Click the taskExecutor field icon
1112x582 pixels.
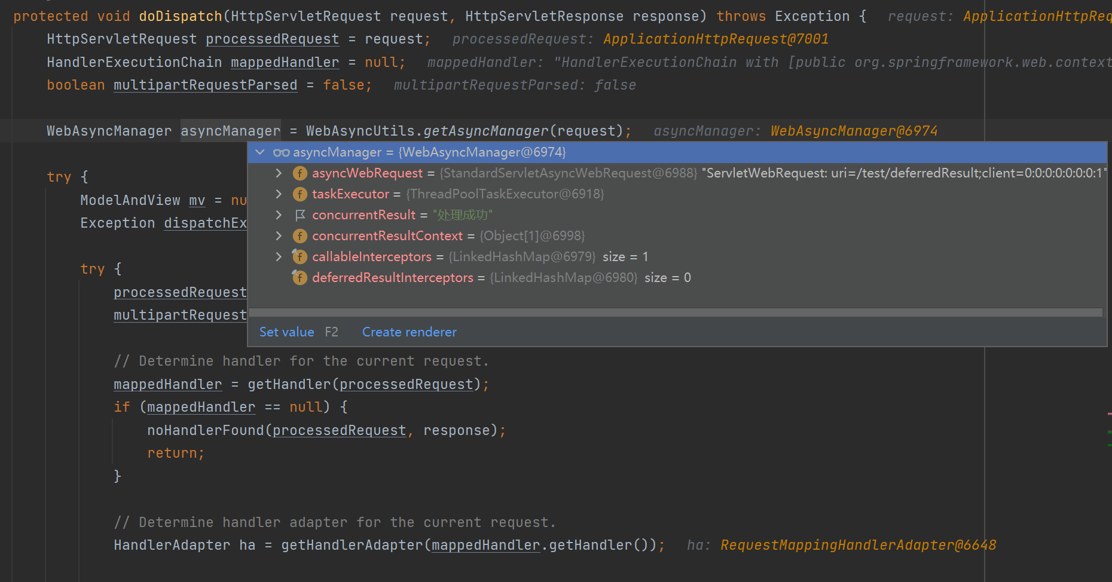click(x=300, y=194)
